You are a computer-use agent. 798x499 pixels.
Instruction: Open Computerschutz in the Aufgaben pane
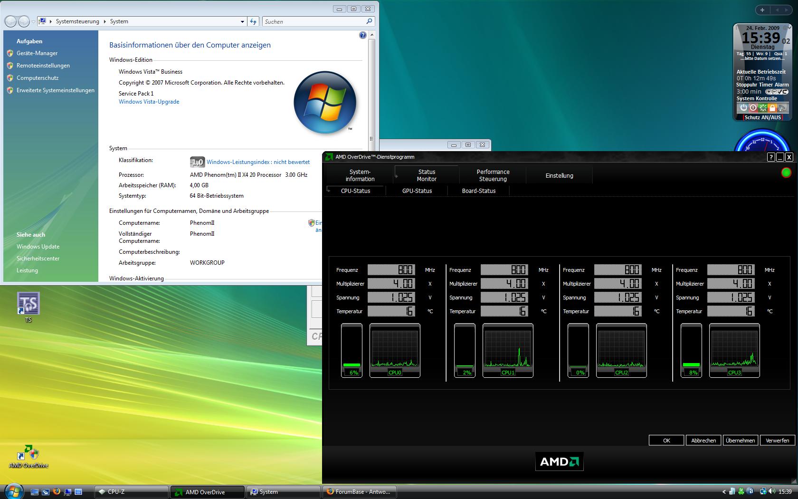[x=38, y=78]
